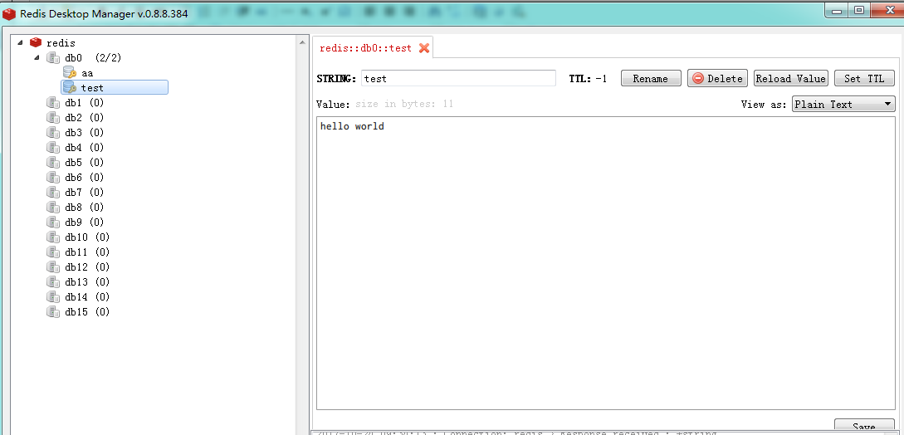Click the db9 database icon
This screenshot has height=435, width=904.
[x=54, y=222]
